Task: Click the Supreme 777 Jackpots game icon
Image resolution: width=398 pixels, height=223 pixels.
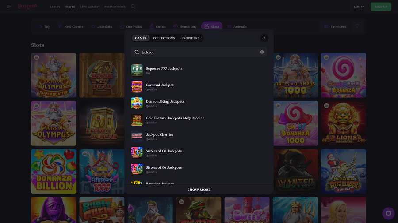Action: (x=137, y=70)
